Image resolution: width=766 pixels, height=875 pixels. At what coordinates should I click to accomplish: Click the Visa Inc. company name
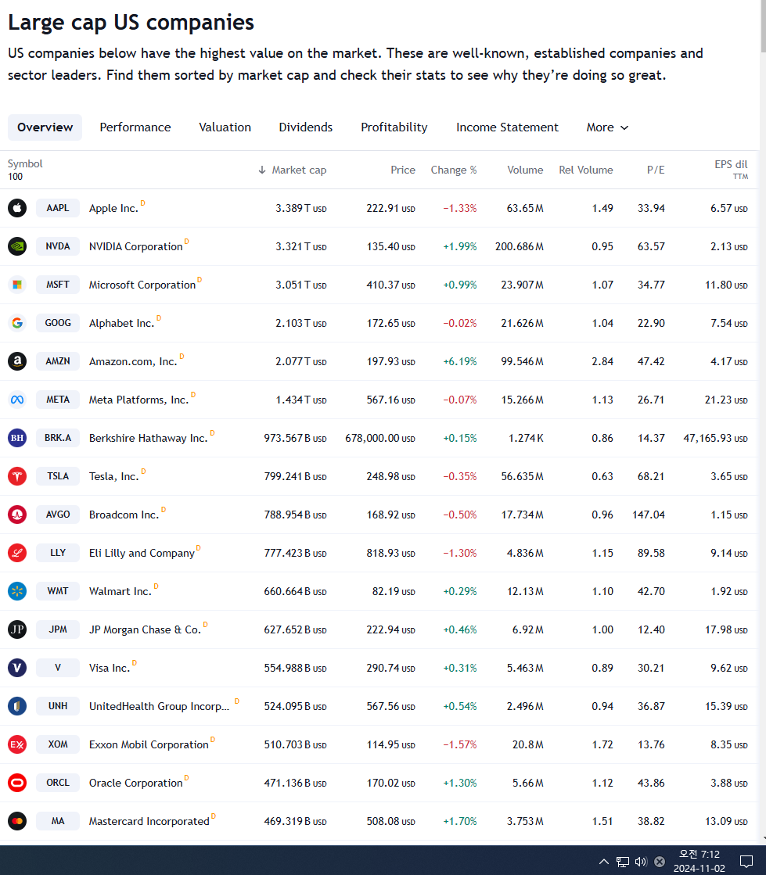[x=110, y=668]
